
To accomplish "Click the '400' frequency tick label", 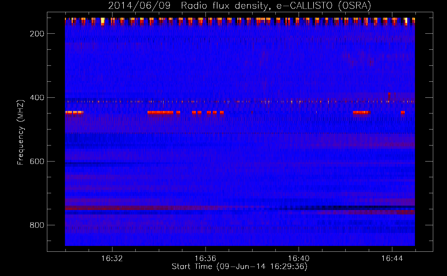I will pos(37,98).
